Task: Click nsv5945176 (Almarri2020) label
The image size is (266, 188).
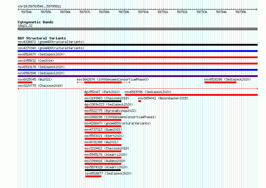Action: point(106,155)
